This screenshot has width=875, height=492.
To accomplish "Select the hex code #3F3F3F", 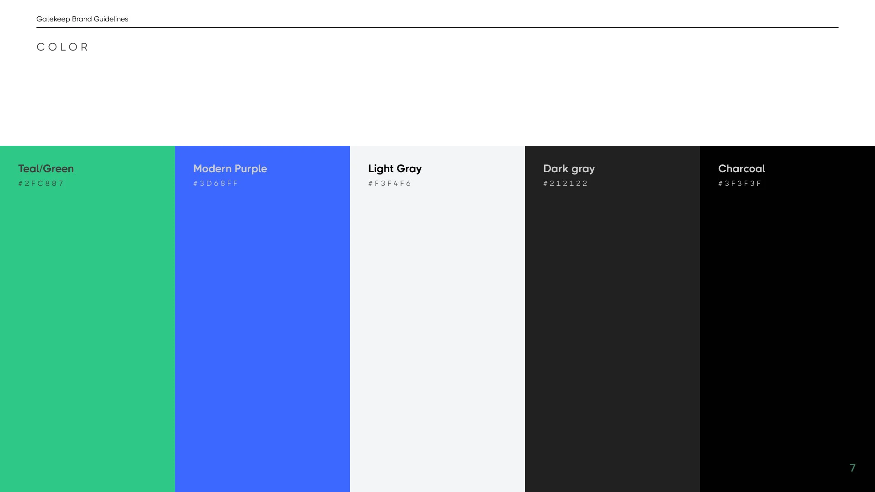I will (740, 183).
